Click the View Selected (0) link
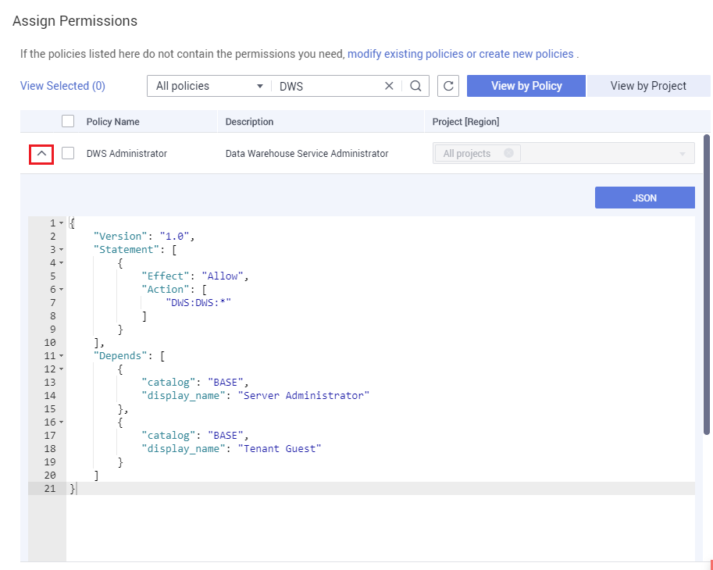This screenshot has width=713, height=570. pyautogui.click(x=62, y=86)
